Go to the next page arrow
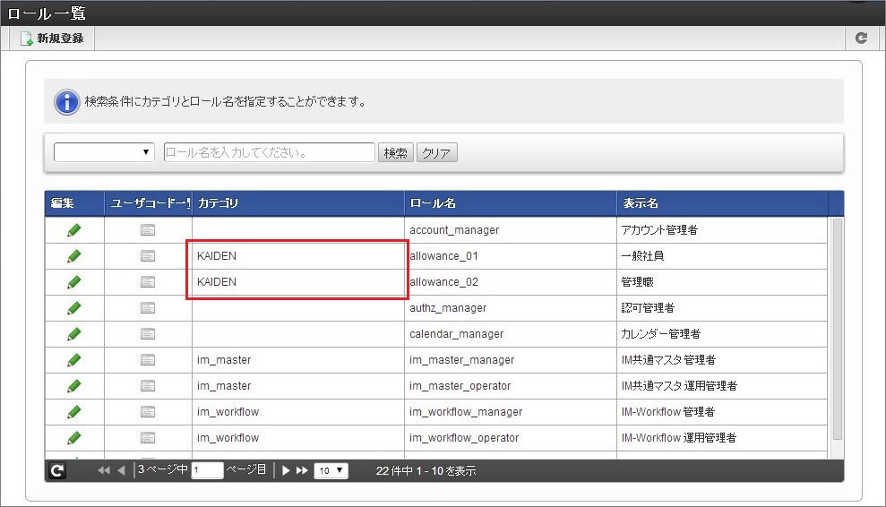 click(x=287, y=470)
